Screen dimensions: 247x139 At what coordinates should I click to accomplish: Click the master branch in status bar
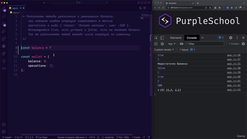7,137
